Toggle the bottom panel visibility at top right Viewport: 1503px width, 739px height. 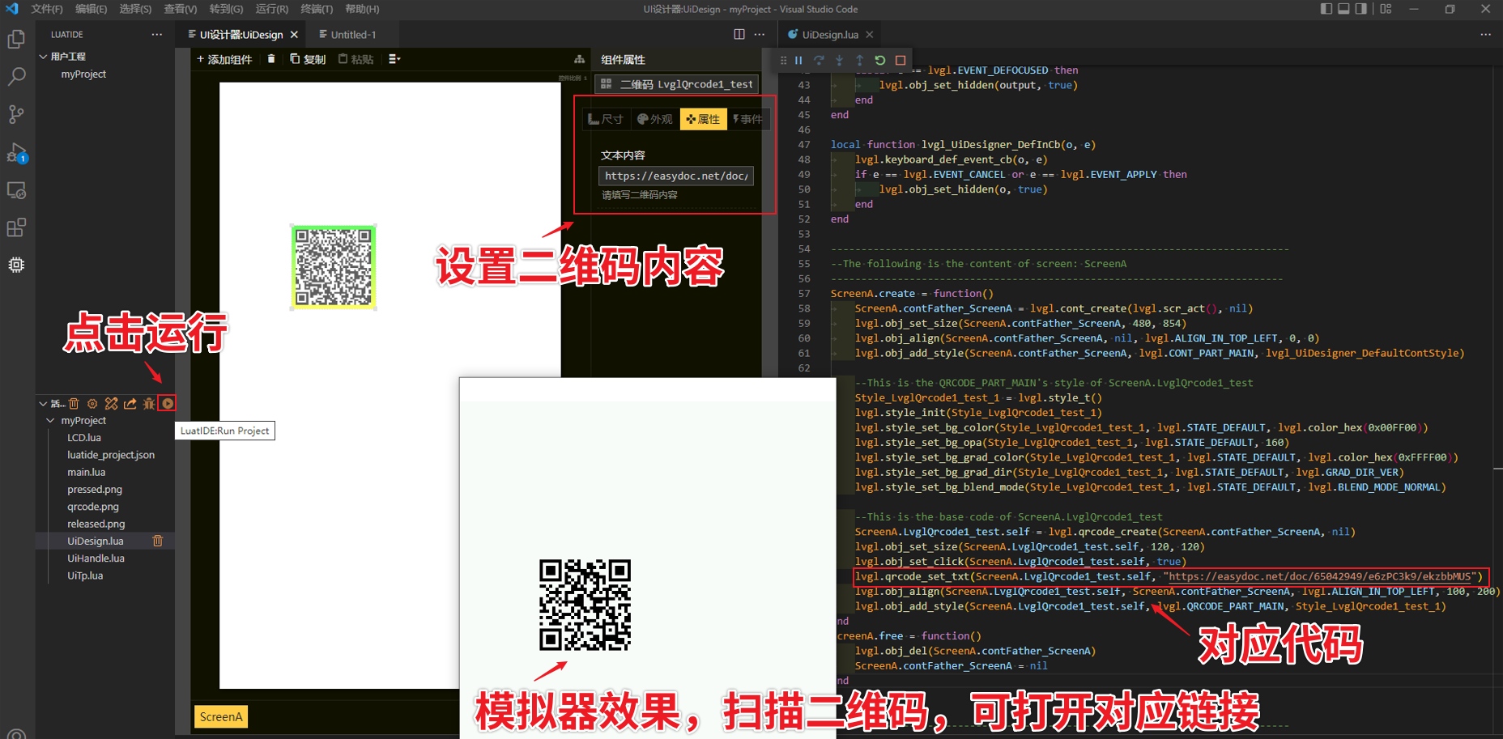1345,8
